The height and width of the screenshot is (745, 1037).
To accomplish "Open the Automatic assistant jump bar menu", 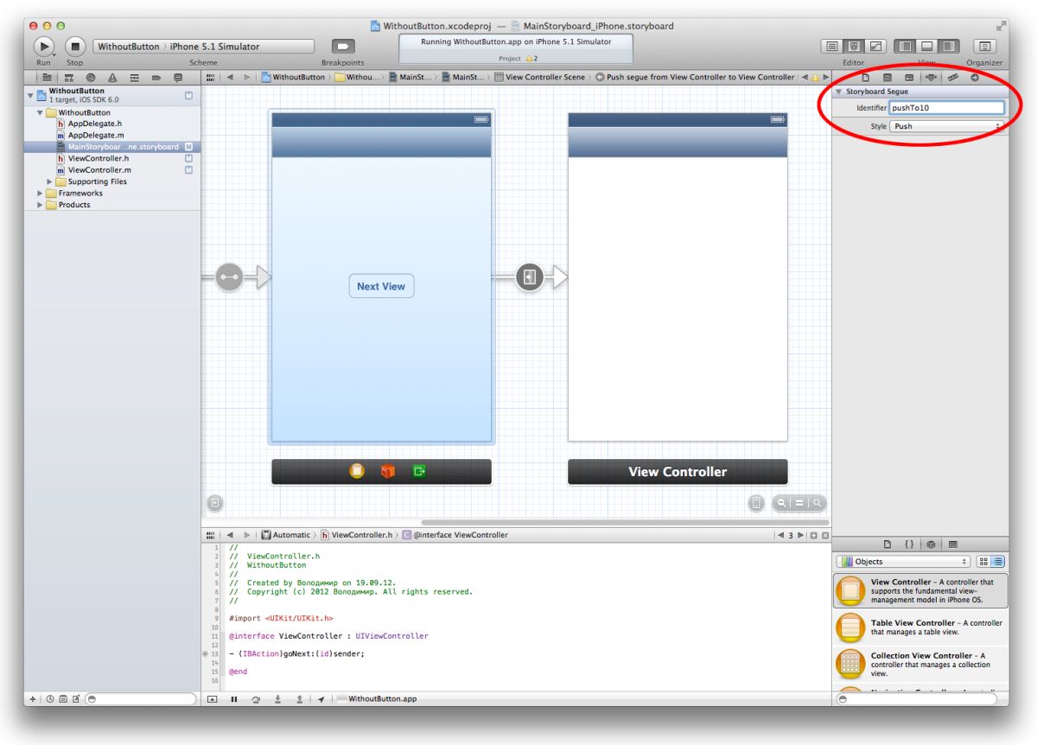I will tap(285, 535).
